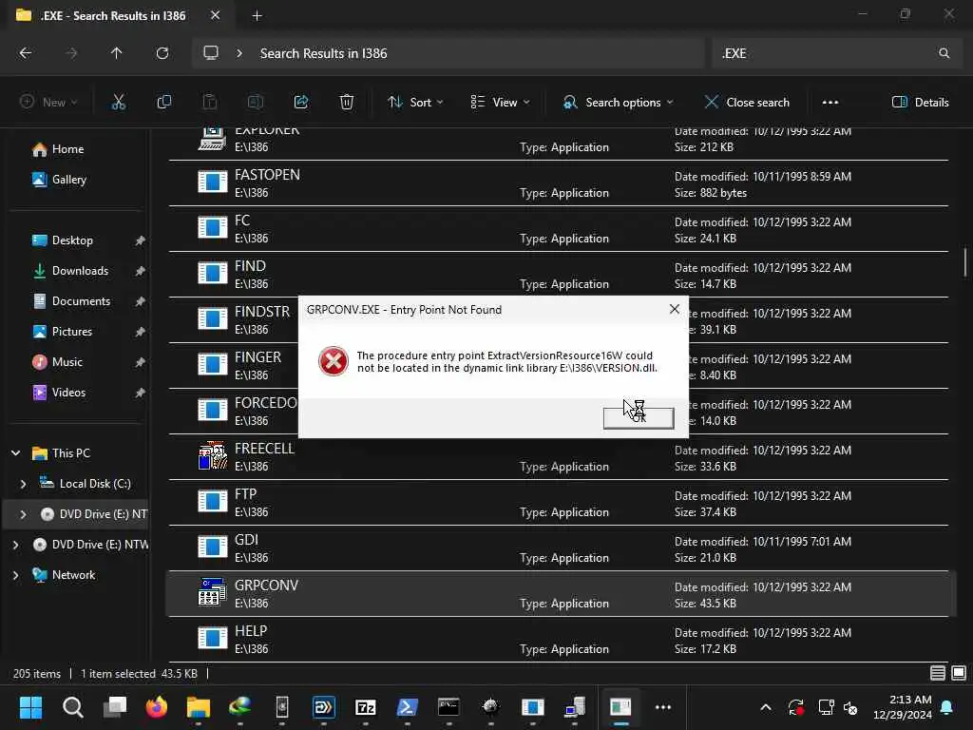Go back using the back arrow
The image size is (973, 730).
26,53
